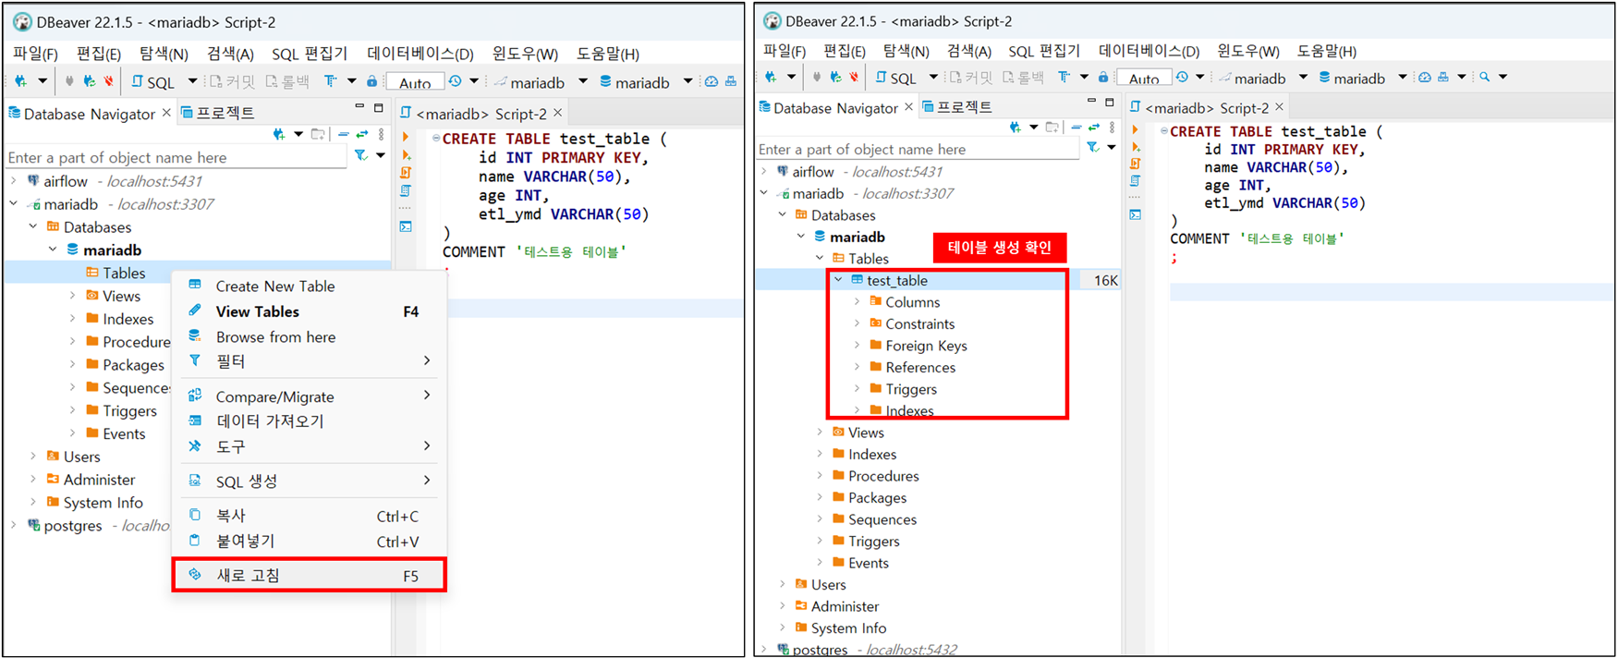Click Execute SQL statement arrow in right window editor
Viewport: 1618px width, 658px height.
pyautogui.click(x=1136, y=129)
